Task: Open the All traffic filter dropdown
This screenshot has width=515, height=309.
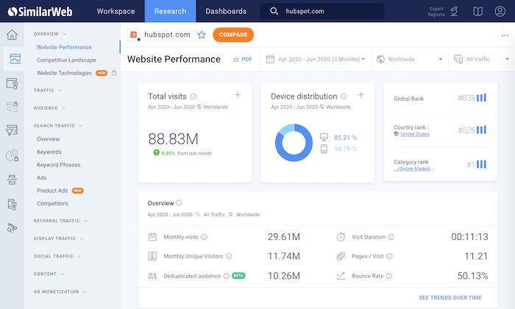Action: point(478,59)
